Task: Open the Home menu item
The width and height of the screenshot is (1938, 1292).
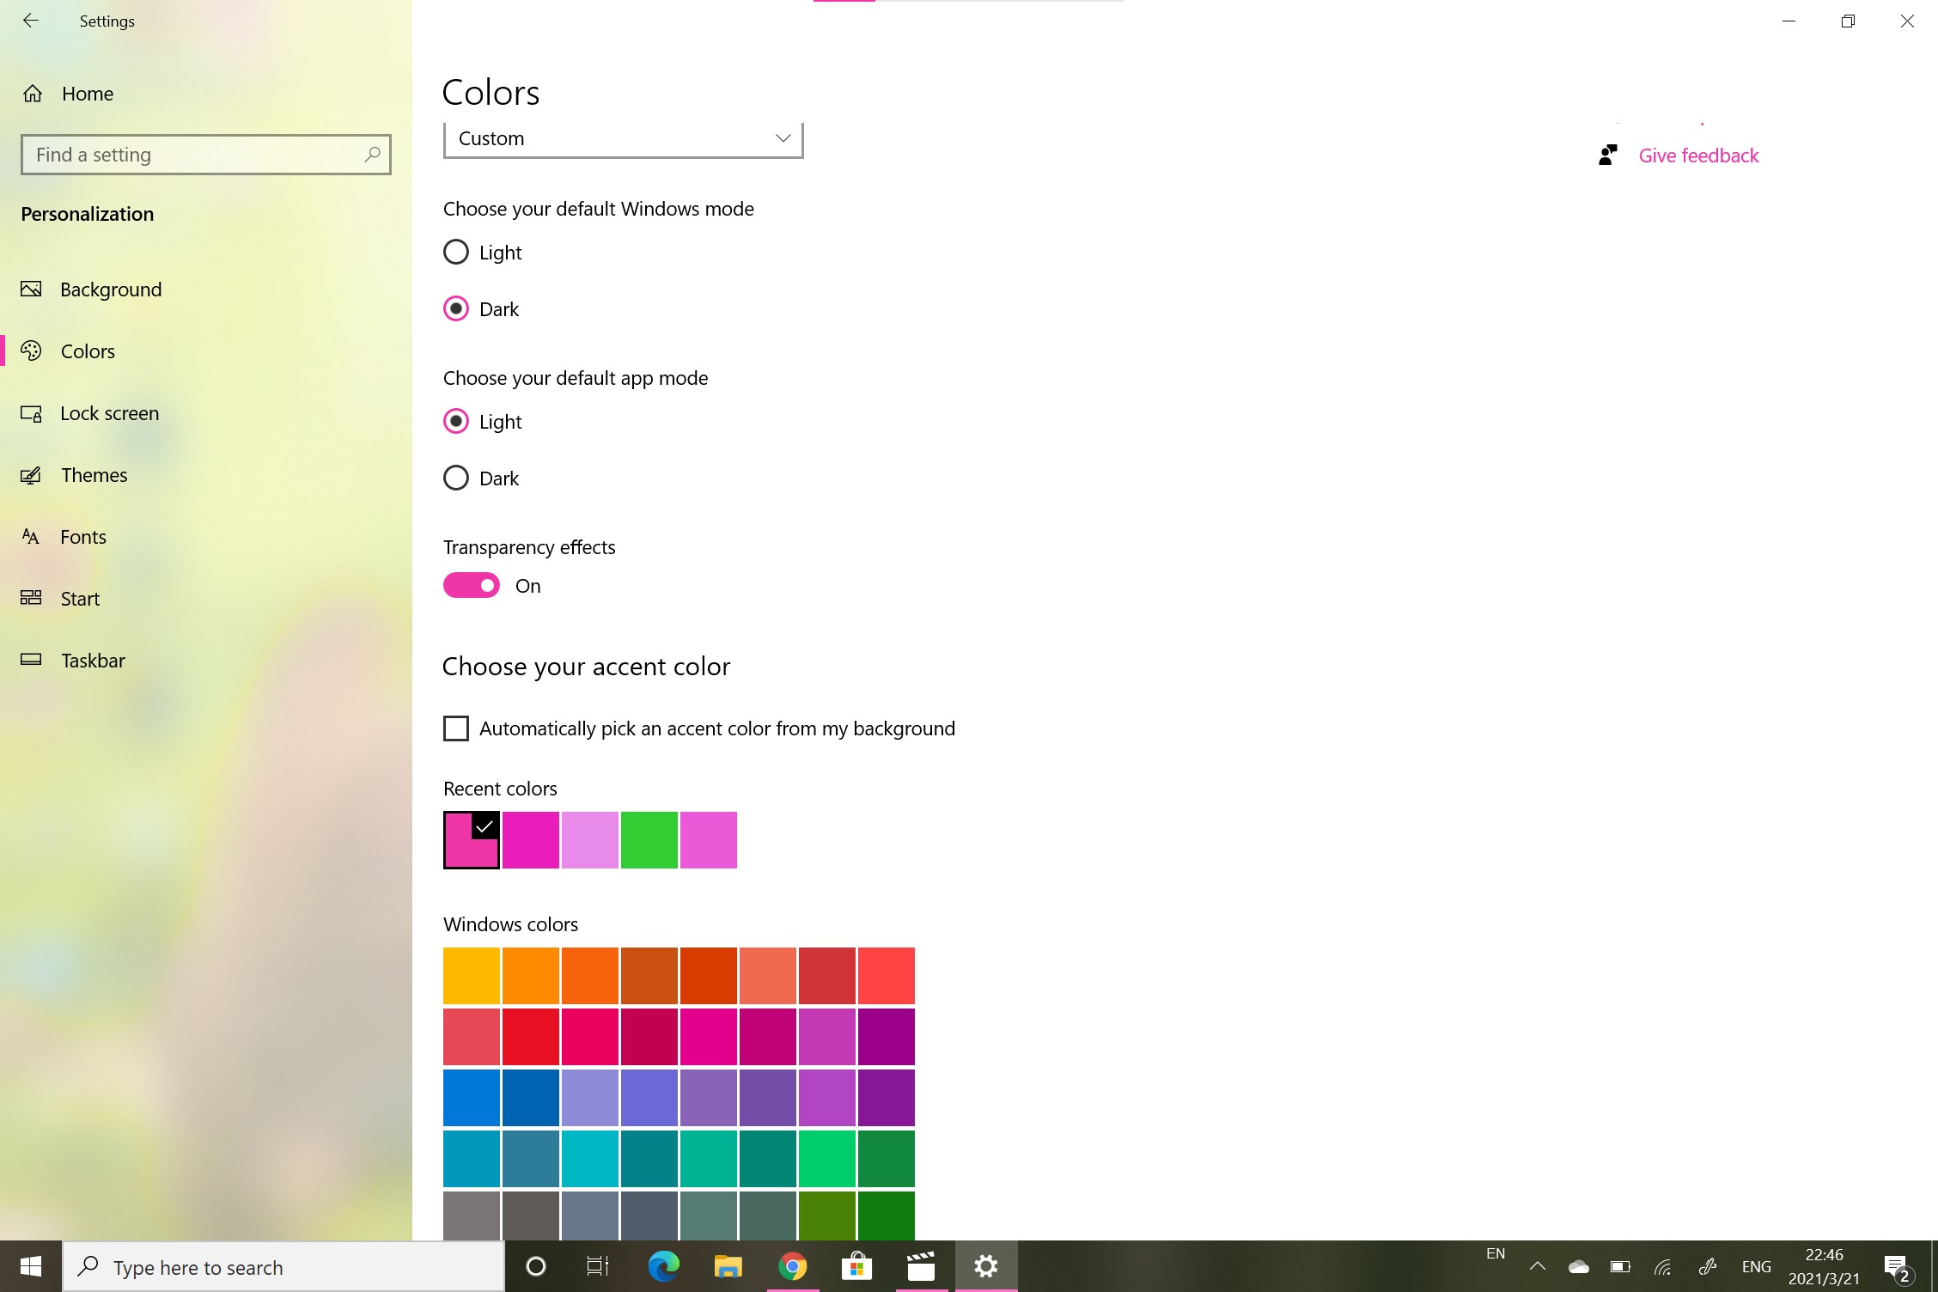Action: coord(88,94)
